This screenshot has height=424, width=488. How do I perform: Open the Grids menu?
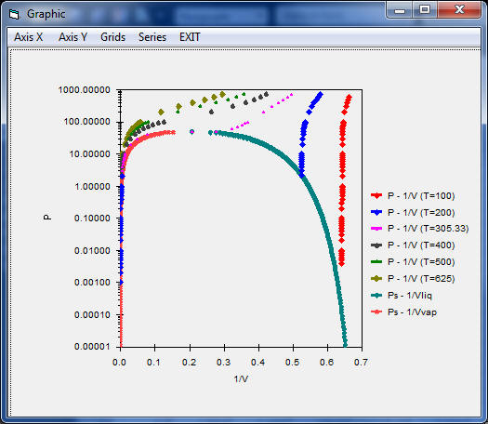pyautogui.click(x=113, y=37)
